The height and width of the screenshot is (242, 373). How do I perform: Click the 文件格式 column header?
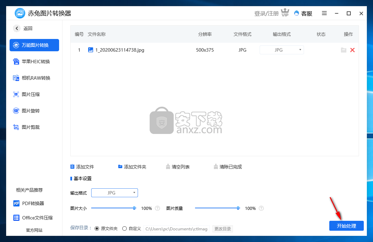(x=243, y=34)
